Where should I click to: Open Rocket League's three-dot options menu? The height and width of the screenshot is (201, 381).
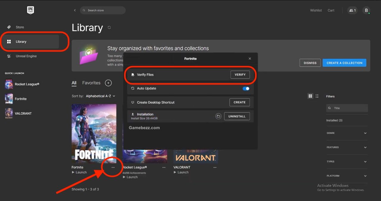(x=164, y=167)
